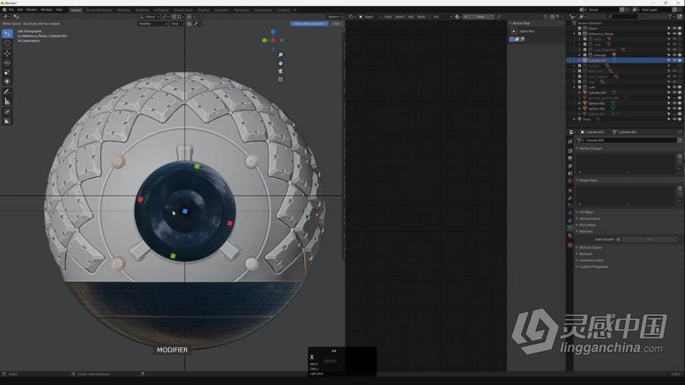Toggle checkbox of Grenade collection
Viewport: 685px width, 385px height.
coord(585,55)
